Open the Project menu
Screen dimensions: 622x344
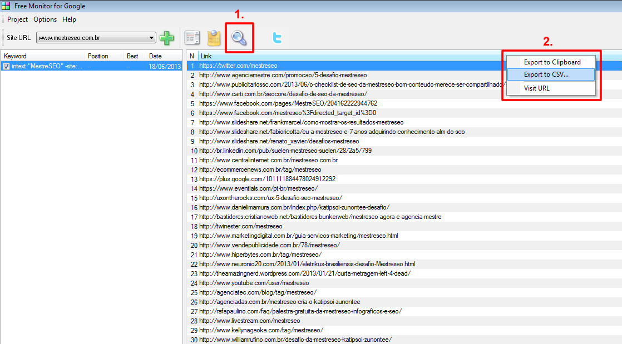tap(17, 19)
